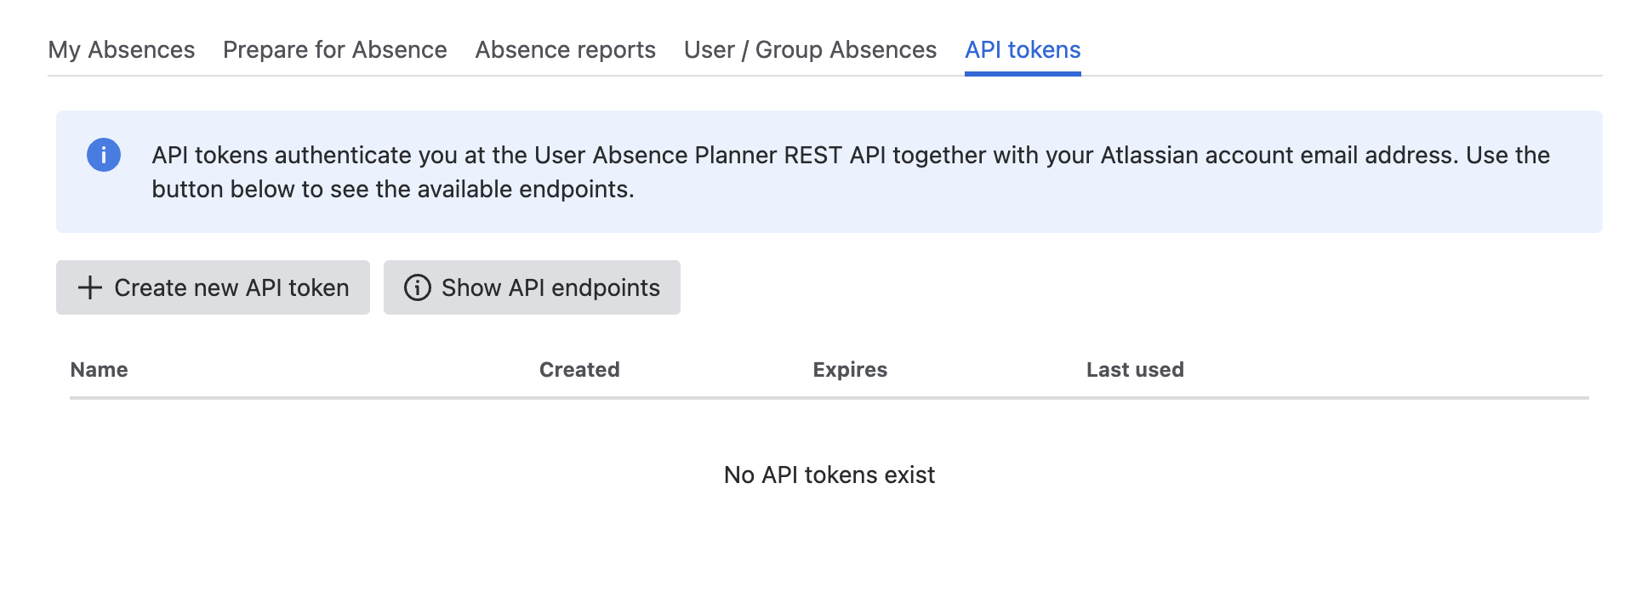Click the blue info icon in banner

(x=104, y=155)
